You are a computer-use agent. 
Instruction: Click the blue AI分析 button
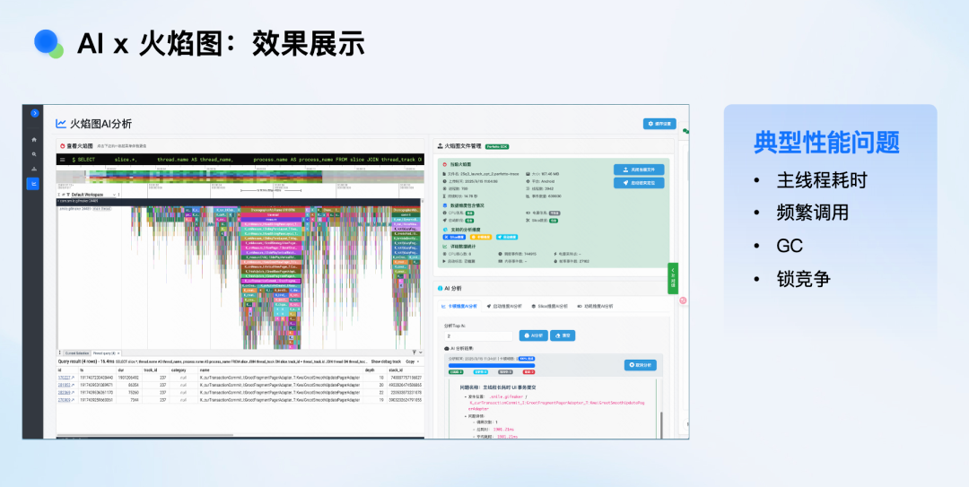click(x=534, y=335)
